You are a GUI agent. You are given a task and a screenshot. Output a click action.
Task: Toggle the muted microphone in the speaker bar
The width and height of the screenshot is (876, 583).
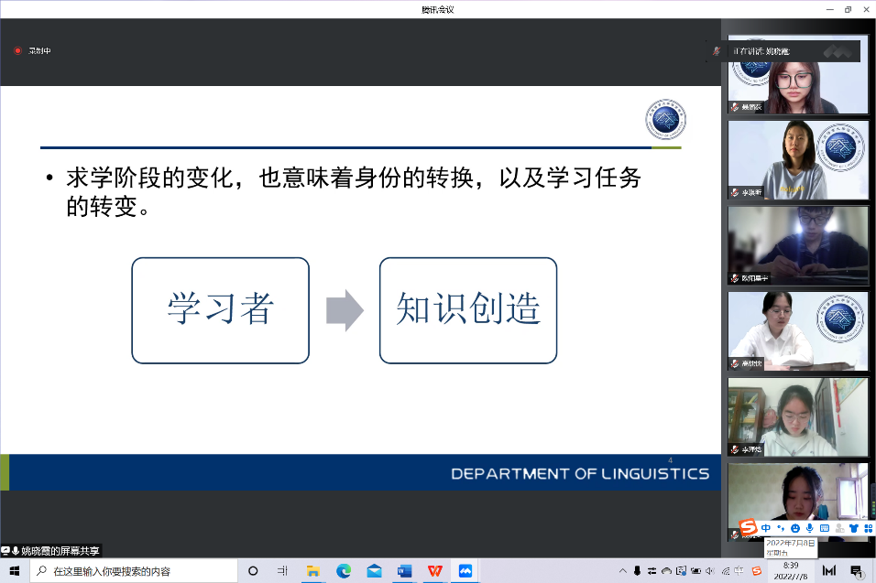pyautogui.click(x=717, y=51)
